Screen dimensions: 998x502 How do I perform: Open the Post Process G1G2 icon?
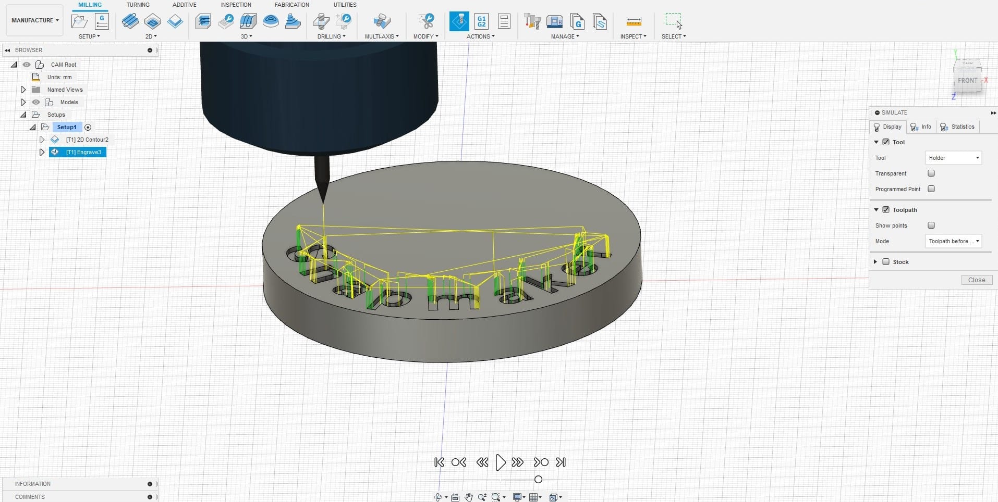coord(482,21)
